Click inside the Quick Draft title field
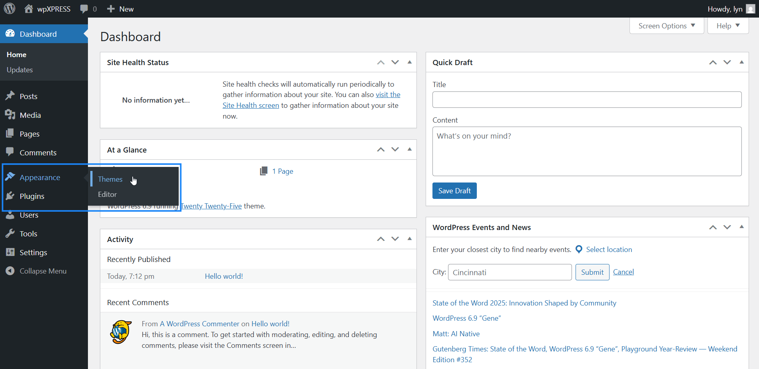This screenshot has height=369, width=759. (x=587, y=99)
